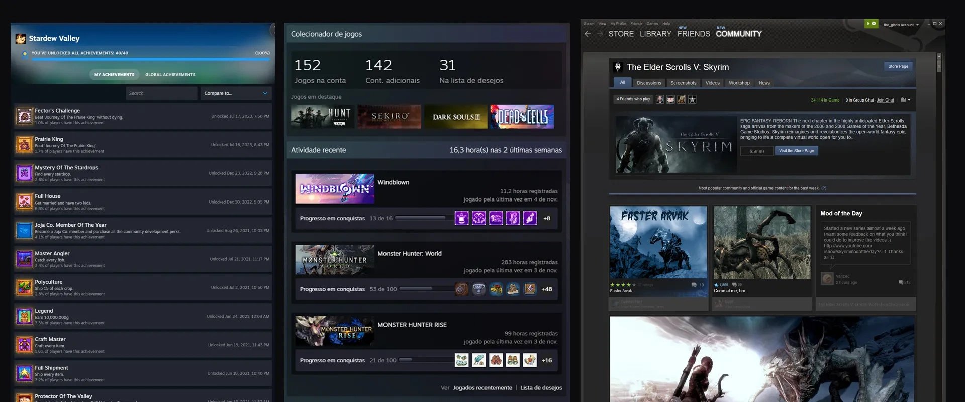This screenshot has width=965, height=402.
Task: Open the Discussions tab in Skyrim hub
Action: (x=649, y=83)
